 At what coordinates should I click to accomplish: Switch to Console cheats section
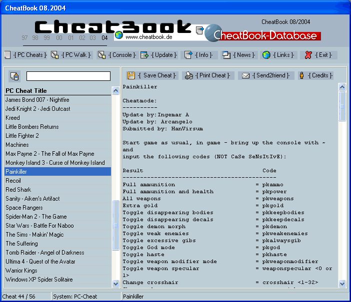(x=116, y=55)
